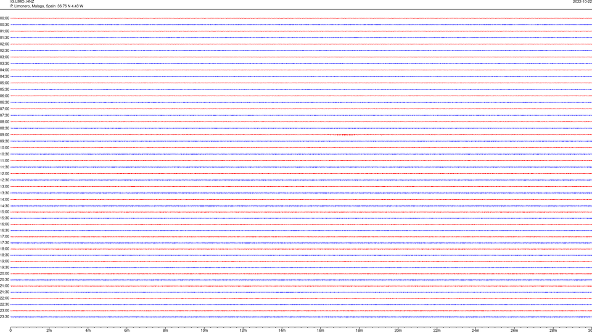Click the 04:30 row label
Screen dimensions: 592x333
[x=4, y=76]
